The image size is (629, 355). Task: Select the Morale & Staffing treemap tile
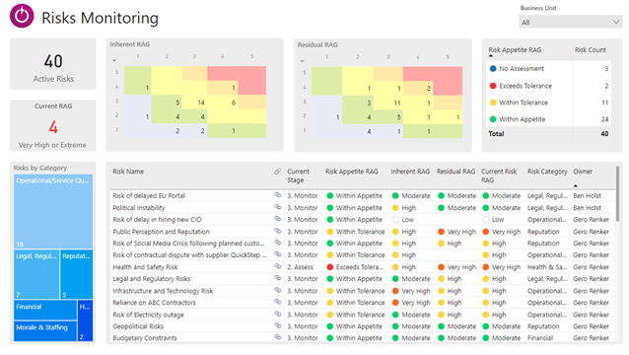coord(45,331)
